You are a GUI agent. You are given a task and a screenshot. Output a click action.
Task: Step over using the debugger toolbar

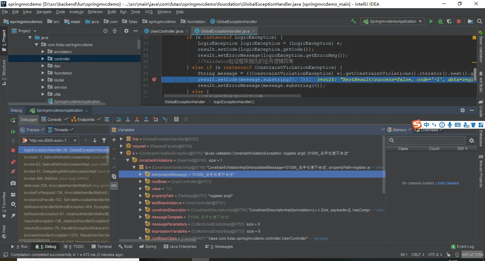(x=119, y=120)
